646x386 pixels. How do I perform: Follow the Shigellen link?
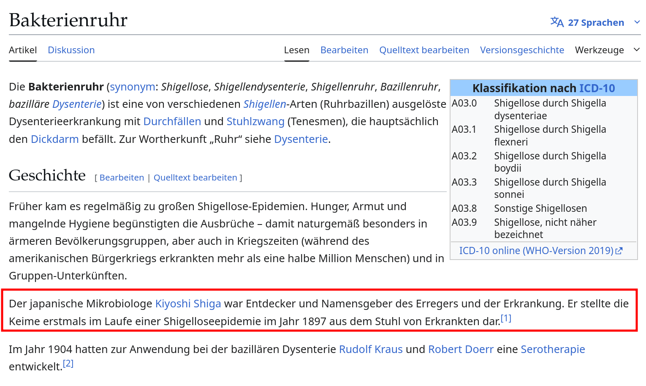pos(265,104)
